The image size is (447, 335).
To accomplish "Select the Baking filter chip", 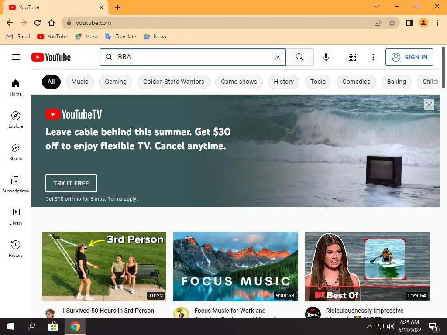I will pos(396,82).
